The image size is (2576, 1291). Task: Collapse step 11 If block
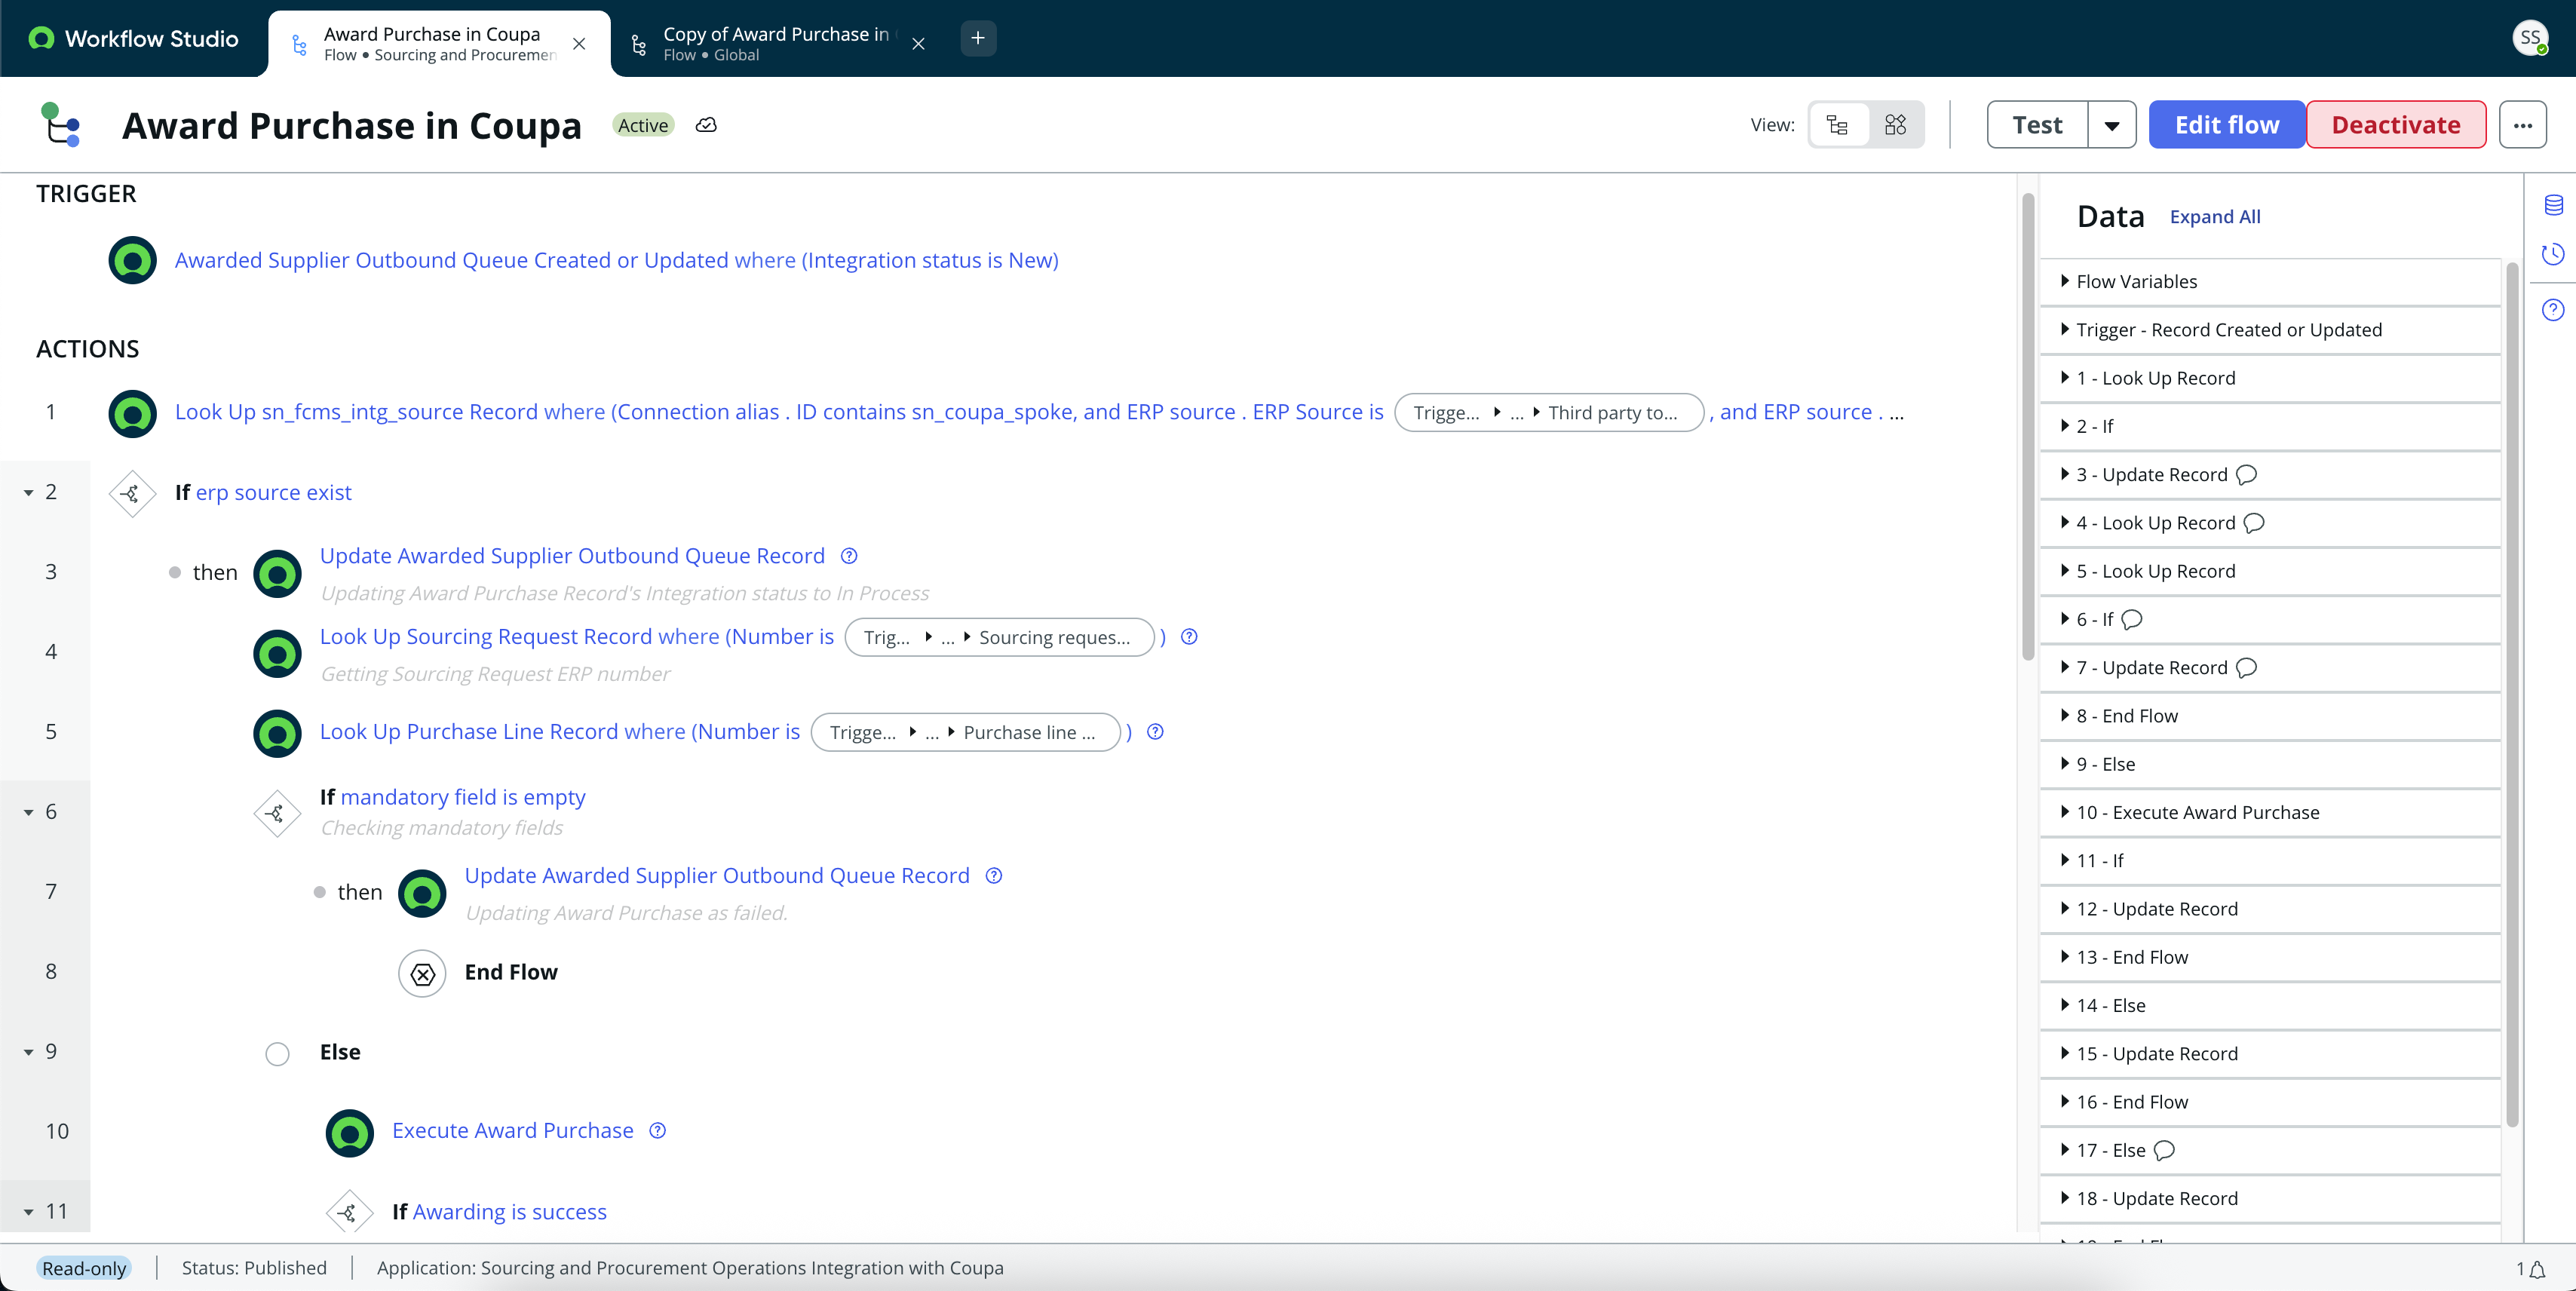click(29, 1212)
